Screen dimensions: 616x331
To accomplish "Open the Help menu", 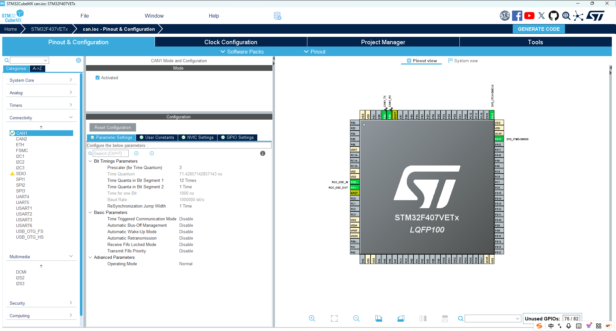I will pyautogui.click(x=214, y=16).
